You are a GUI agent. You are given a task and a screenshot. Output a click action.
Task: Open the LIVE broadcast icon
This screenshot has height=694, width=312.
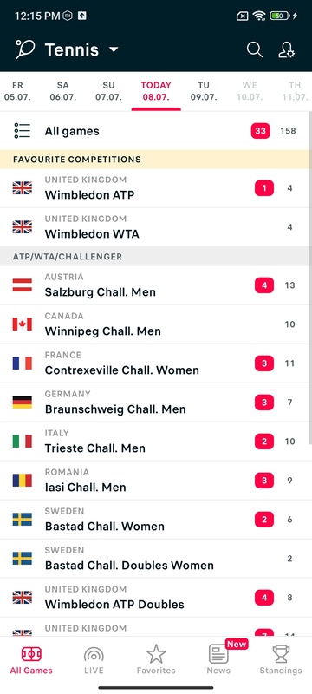point(94,654)
